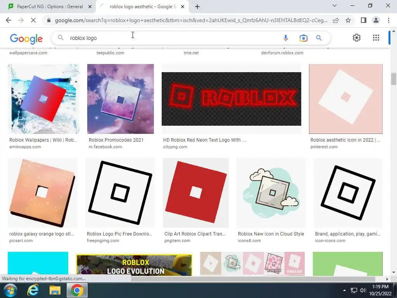Image resolution: width=397 pixels, height=298 pixels.
Task: Open Google quick settings gear
Action: coord(357,38)
